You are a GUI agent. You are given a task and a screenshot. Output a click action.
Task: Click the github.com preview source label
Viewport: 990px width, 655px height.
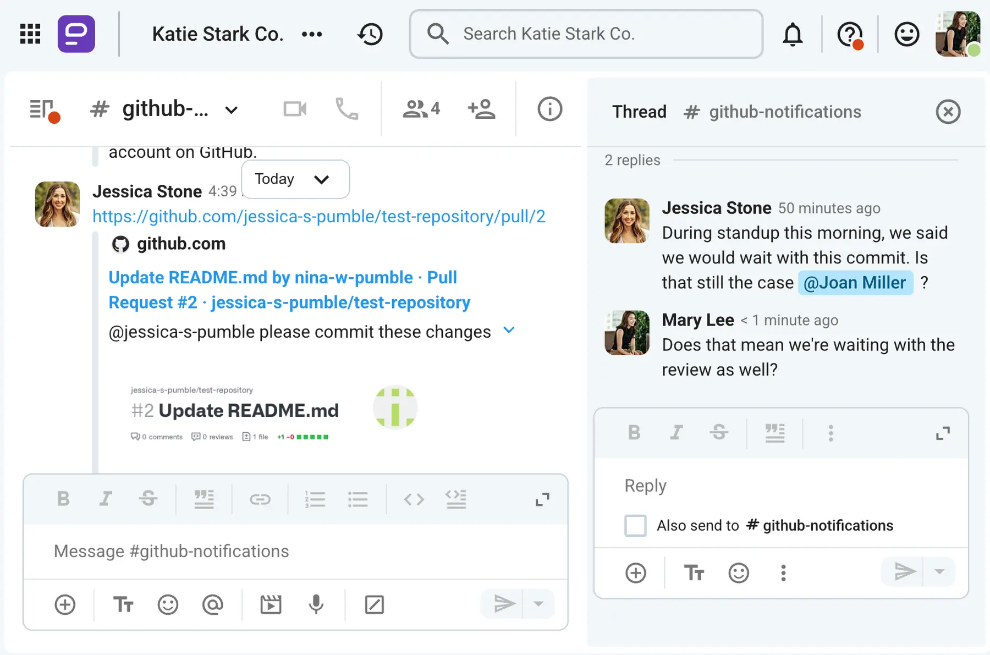coord(181,244)
